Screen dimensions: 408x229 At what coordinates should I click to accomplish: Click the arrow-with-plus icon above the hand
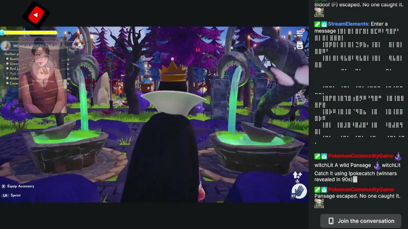pos(297,176)
